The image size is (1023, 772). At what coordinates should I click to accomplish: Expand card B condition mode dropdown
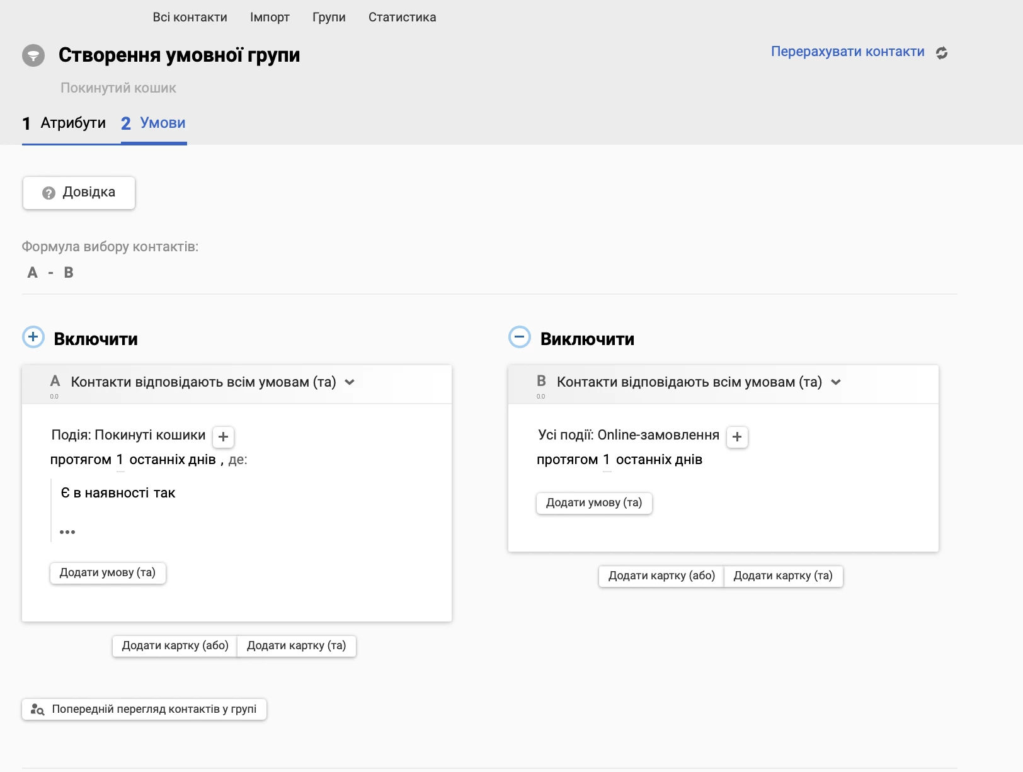(x=836, y=382)
